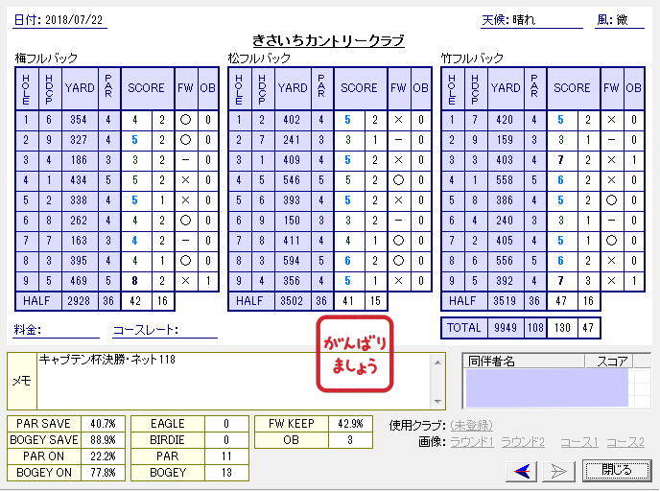Click the (未登録) used clubs link
The image size is (660, 491).
471,426
